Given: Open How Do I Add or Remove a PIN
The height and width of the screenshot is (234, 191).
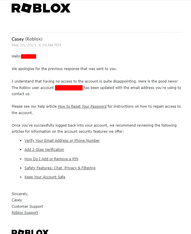Looking at the screenshot, I should [x=51, y=159].
